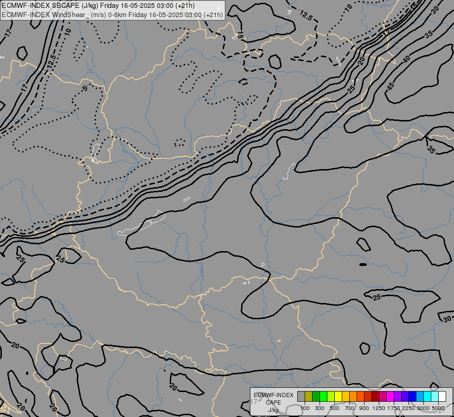Click the 5000 legend scale label
The image size is (454, 417).
coord(438,408)
